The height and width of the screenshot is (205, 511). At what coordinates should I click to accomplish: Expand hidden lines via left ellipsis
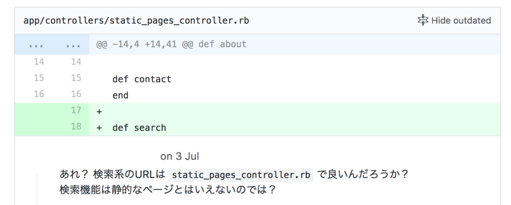point(36,44)
